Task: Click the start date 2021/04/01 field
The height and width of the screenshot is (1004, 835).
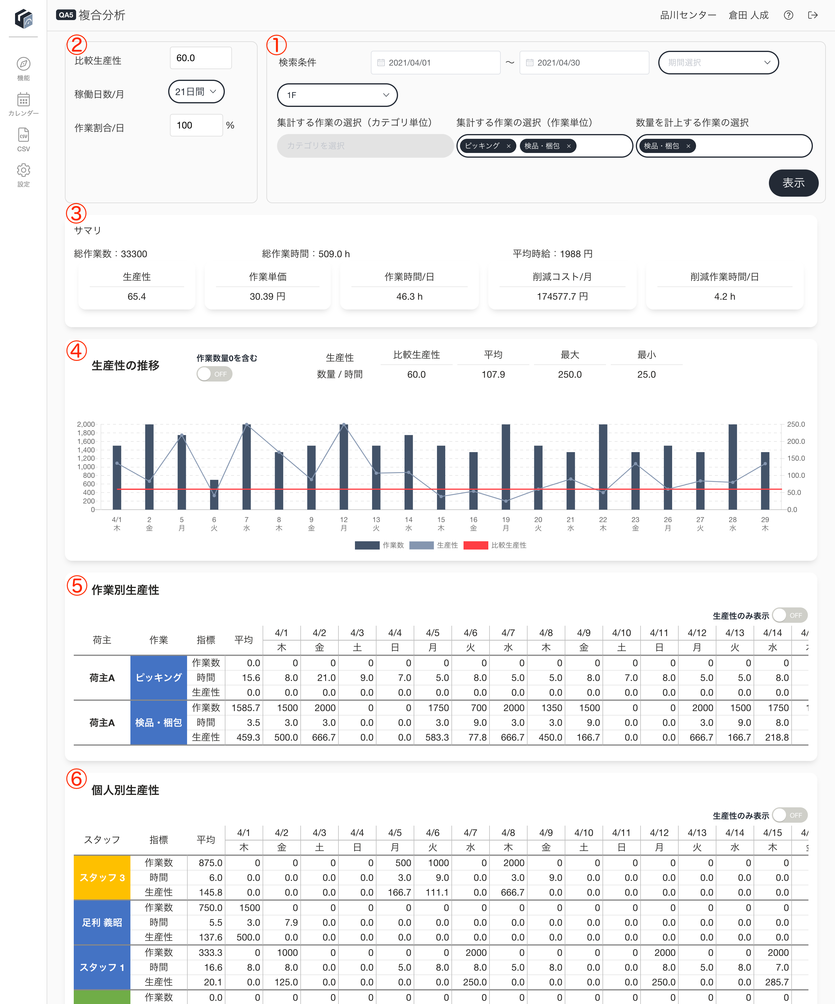Action: click(x=436, y=63)
